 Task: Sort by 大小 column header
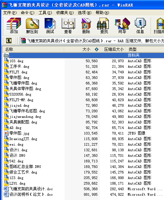pyautogui.click(x=82, y=49)
